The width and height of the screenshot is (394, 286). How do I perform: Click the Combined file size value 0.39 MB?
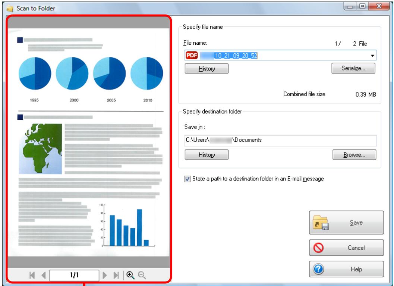[366, 94]
